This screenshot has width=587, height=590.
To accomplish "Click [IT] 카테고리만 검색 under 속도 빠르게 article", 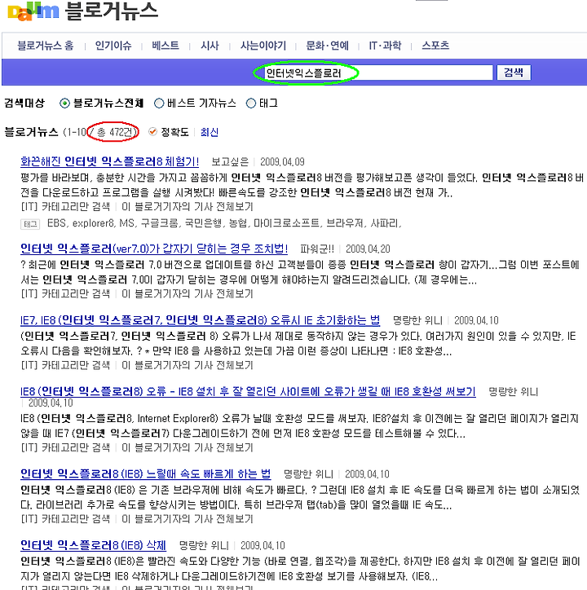I will (x=65, y=519).
